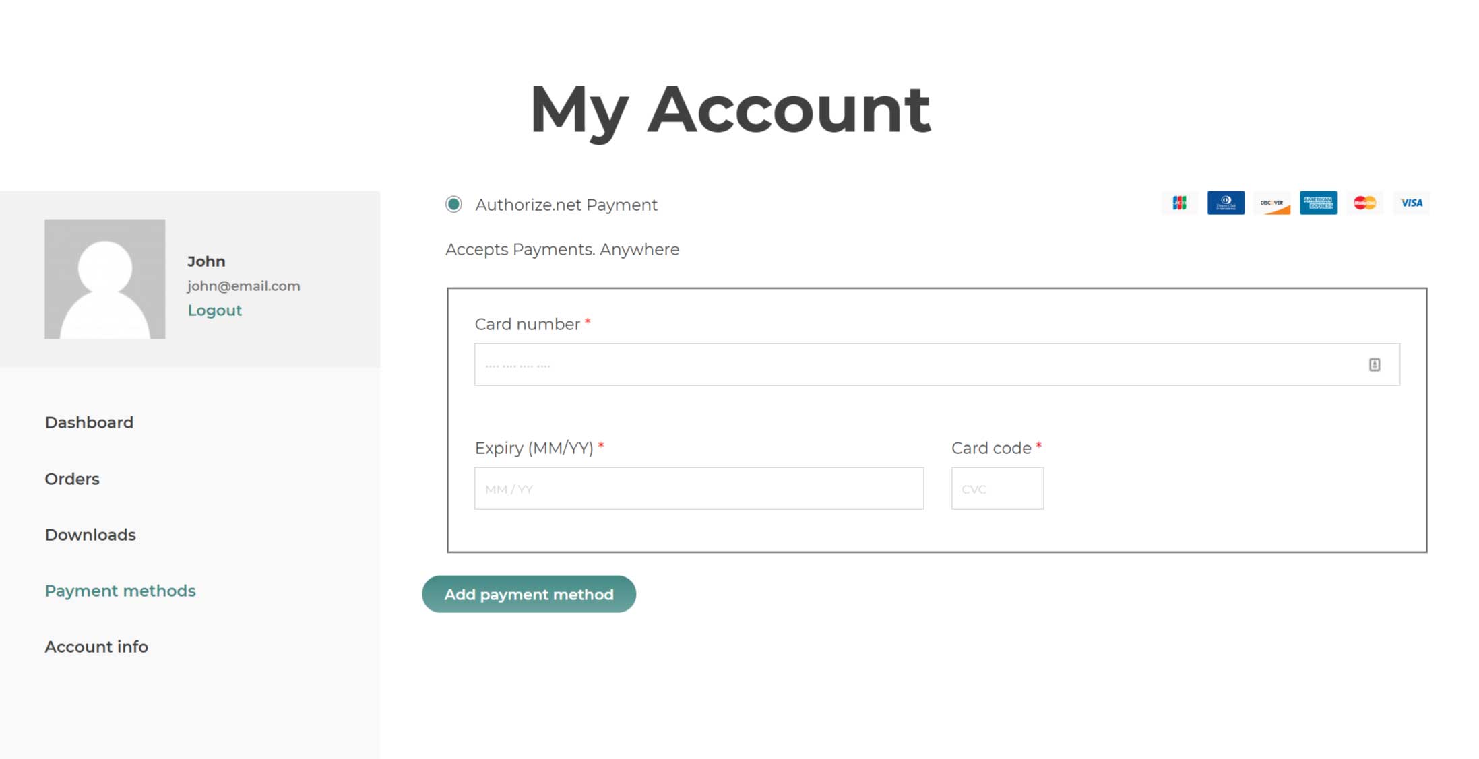Click the Logout link

pyautogui.click(x=214, y=310)
